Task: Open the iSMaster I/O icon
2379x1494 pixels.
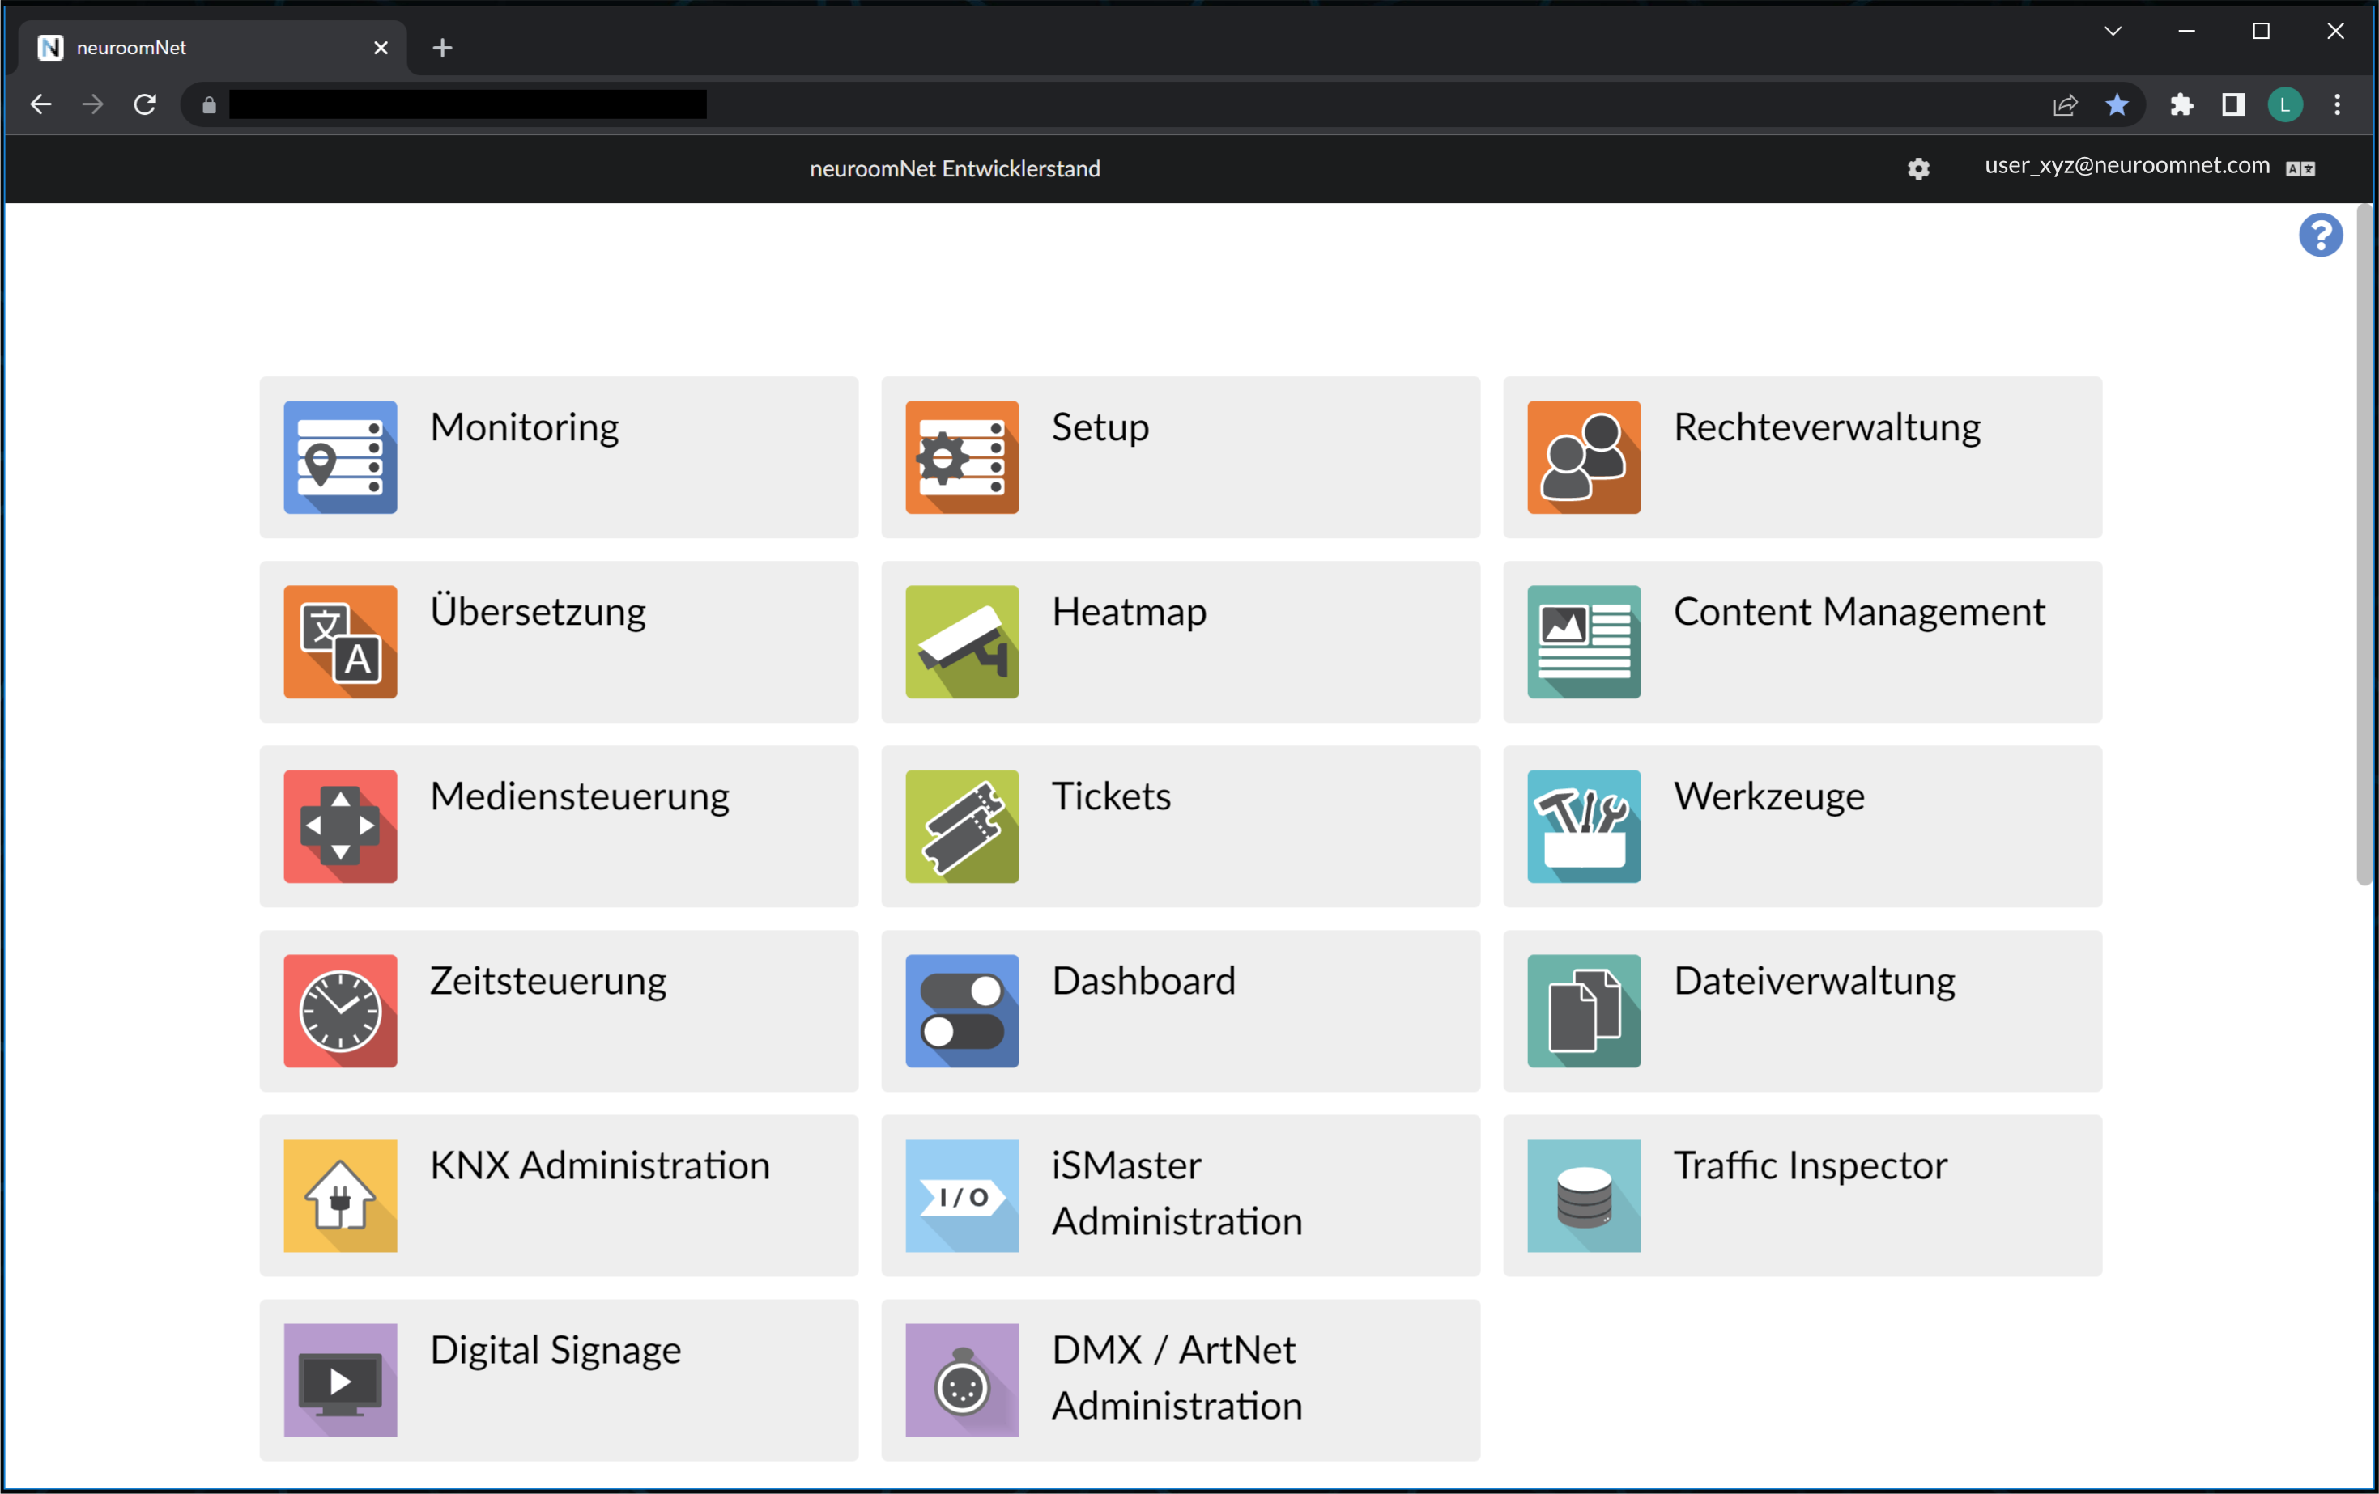Action: 961,1196
